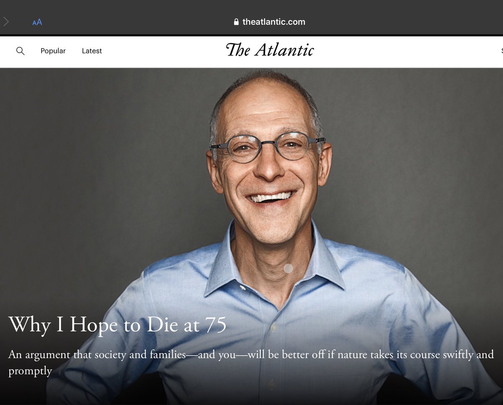The height and width of the screenshot is (405, 503).
Task: Click empty navbar space between Latest and logo
Action: click(x=163, y=51)
